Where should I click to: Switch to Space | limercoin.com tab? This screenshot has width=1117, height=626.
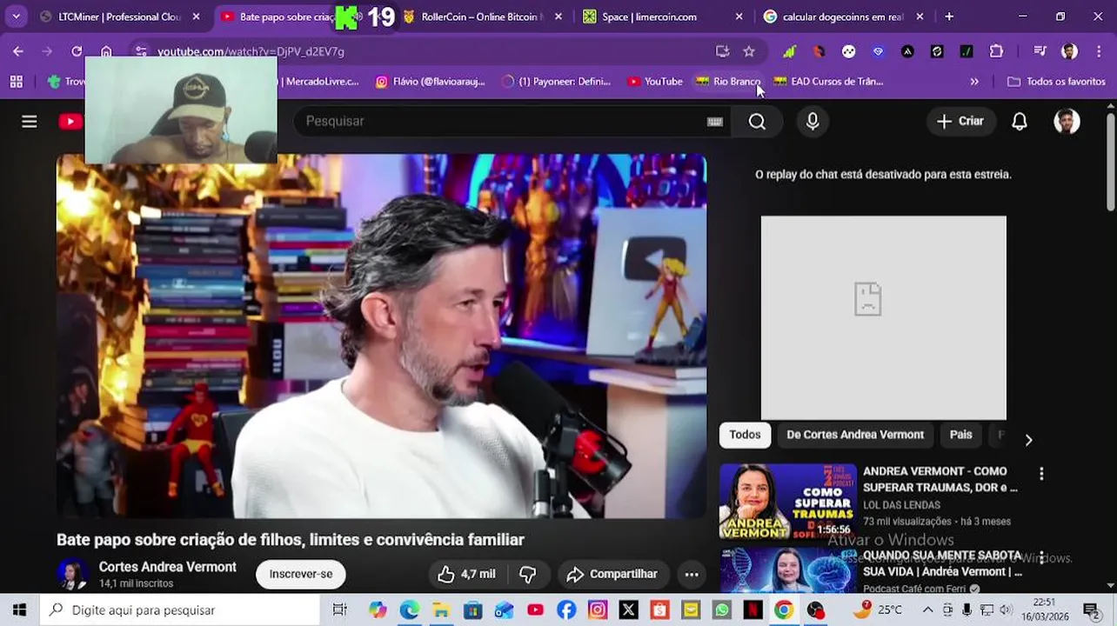663,17
